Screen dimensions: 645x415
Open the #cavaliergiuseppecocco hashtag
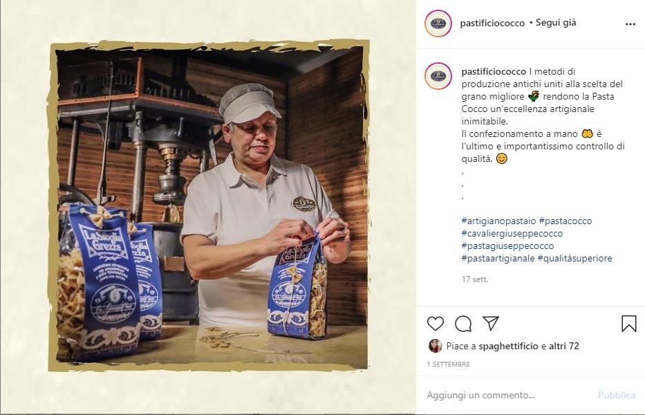(512, 234)
